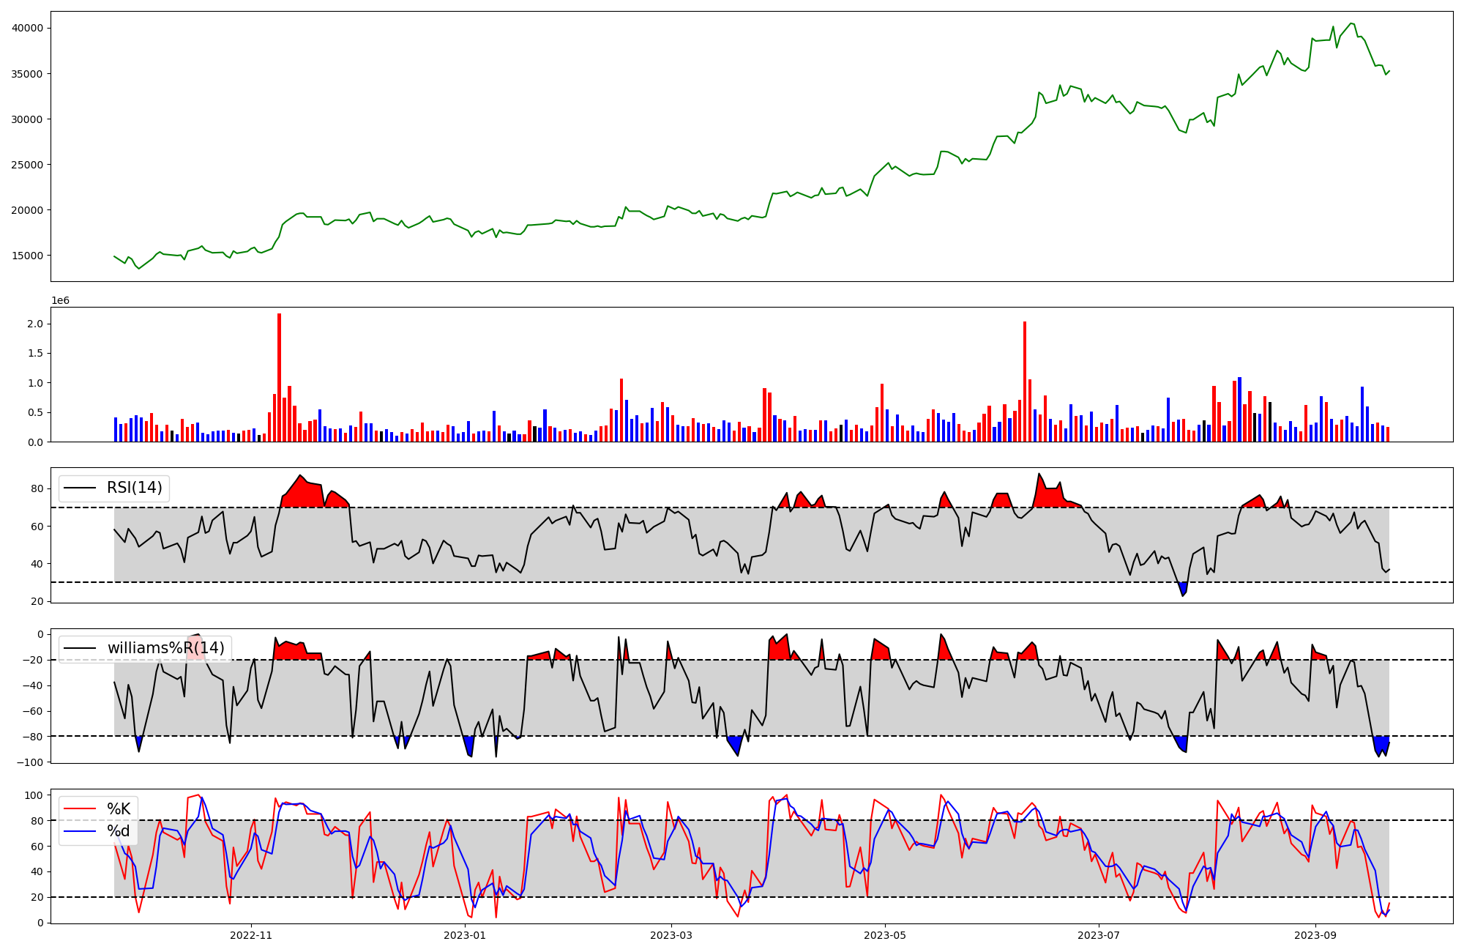Click the RSI(14) legend entry
This screenshot has width=1464, height=952.
[134, 488]
